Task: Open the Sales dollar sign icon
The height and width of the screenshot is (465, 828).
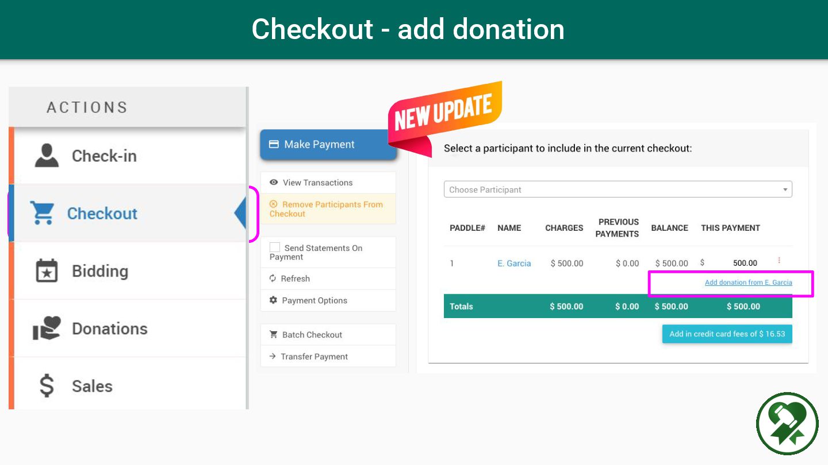Action: (47, 386)
